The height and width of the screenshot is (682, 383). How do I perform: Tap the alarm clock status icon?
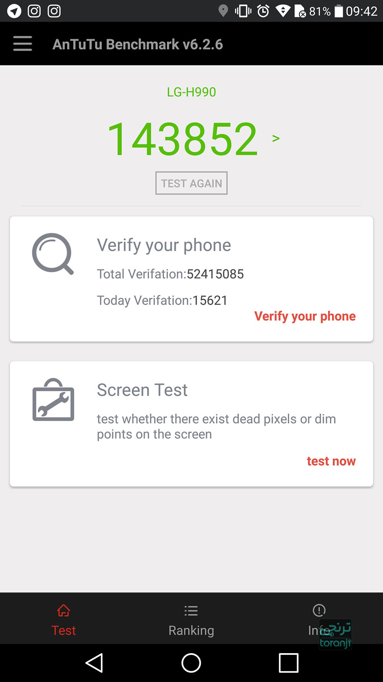(x=263, y=11)
